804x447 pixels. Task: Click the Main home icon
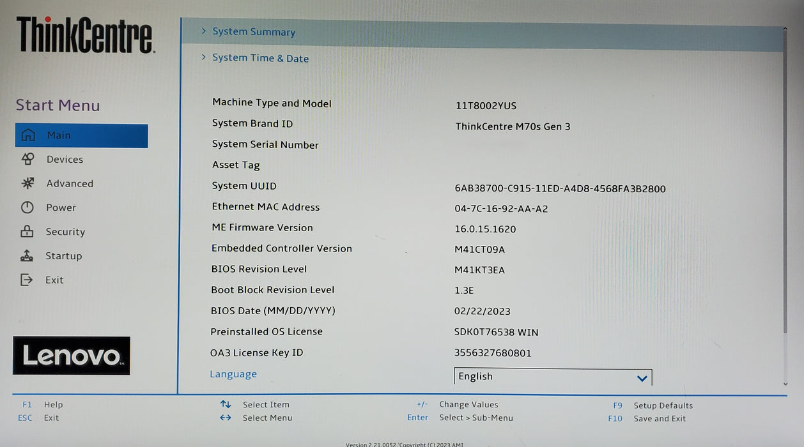[28, 135]
